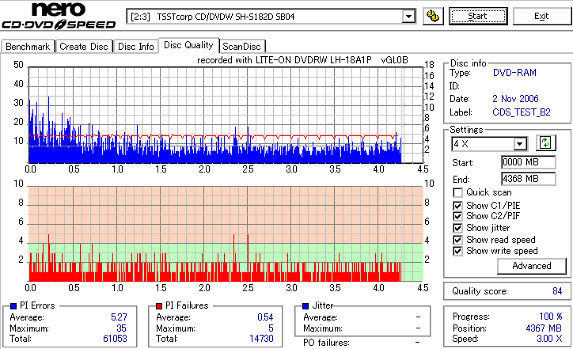Screen dimensions: 573x349
Task: Click the Progress 100 % value
Action: 551,317
